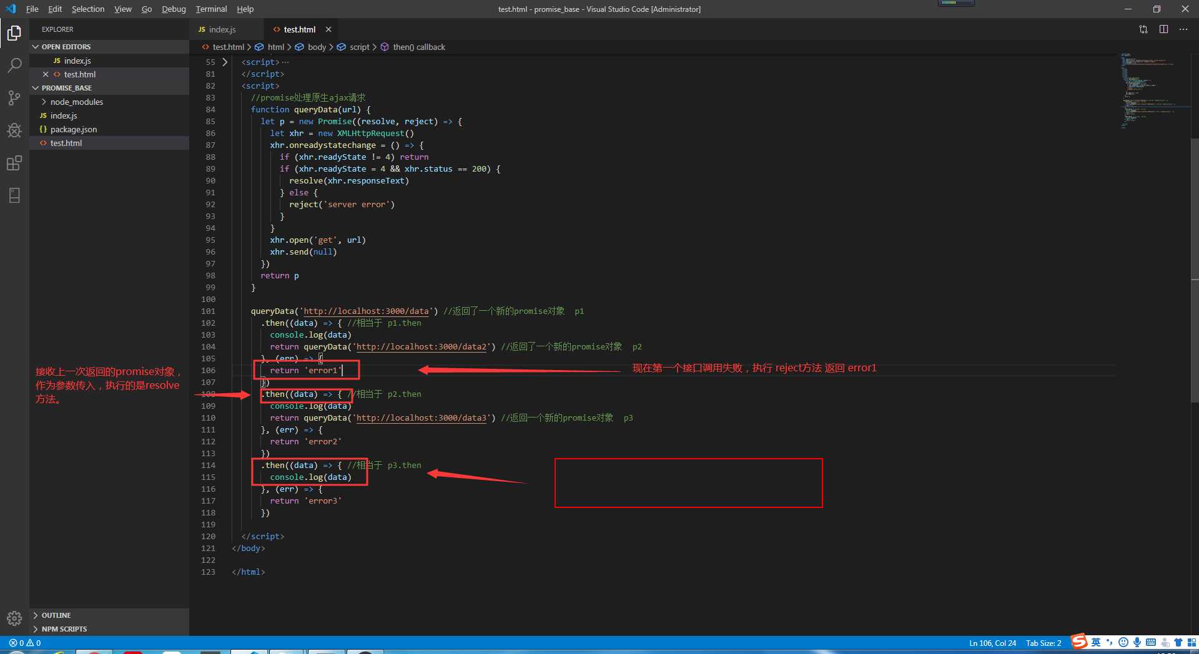Image resolution: width=1199 pixels, height=654 pixels.
Task: Unfold the collapsed script block at line 55
Action: point(225,62)
